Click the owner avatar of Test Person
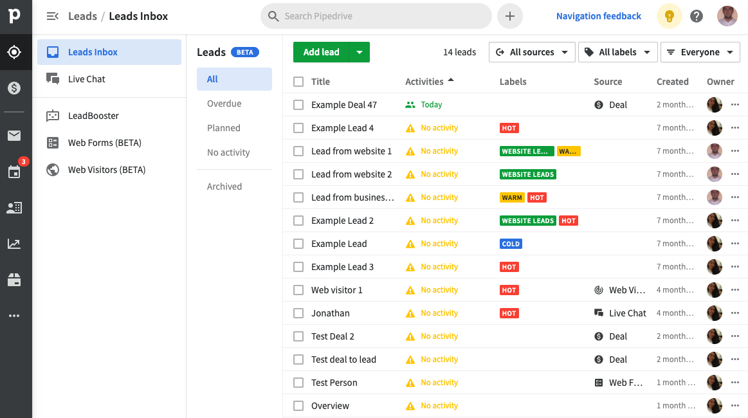Viewport: 748px width, 418px height. click(714, 383)
